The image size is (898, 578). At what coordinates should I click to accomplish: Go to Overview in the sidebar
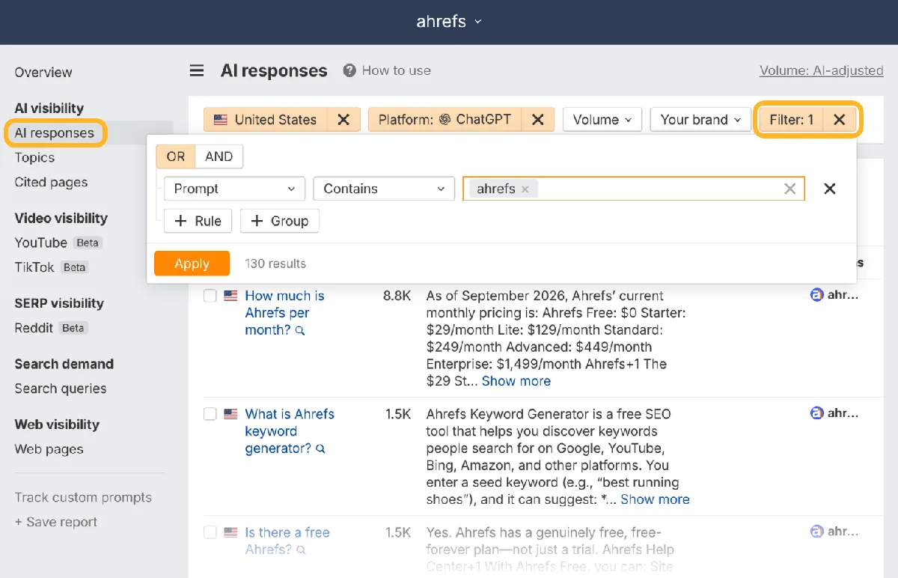click(x=43, y=73)
